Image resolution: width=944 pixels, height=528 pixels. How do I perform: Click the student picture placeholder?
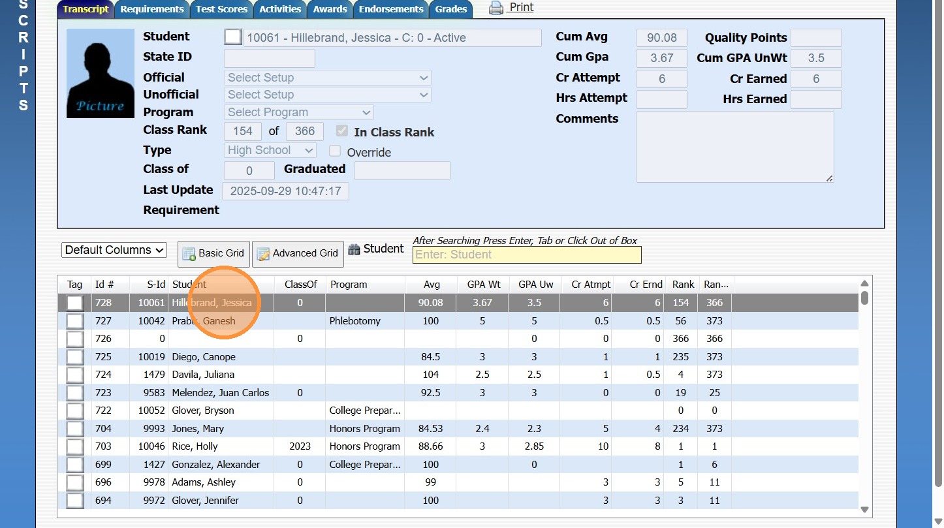pos(100,74)
